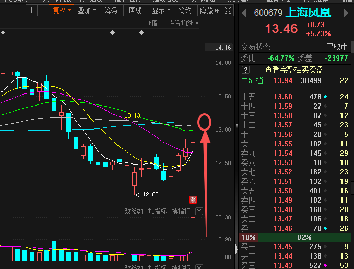Click the diamond icon in 十三 row
This screenshot has height=269, width=354.
325,115
